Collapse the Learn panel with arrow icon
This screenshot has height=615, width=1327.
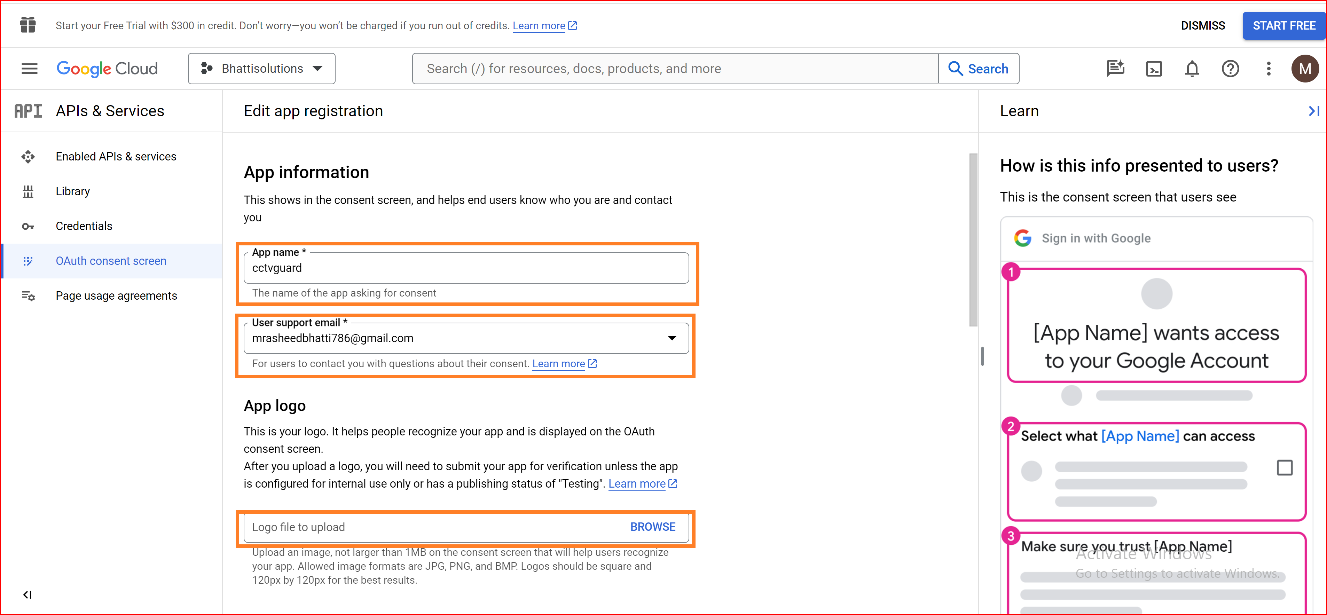1314,111
